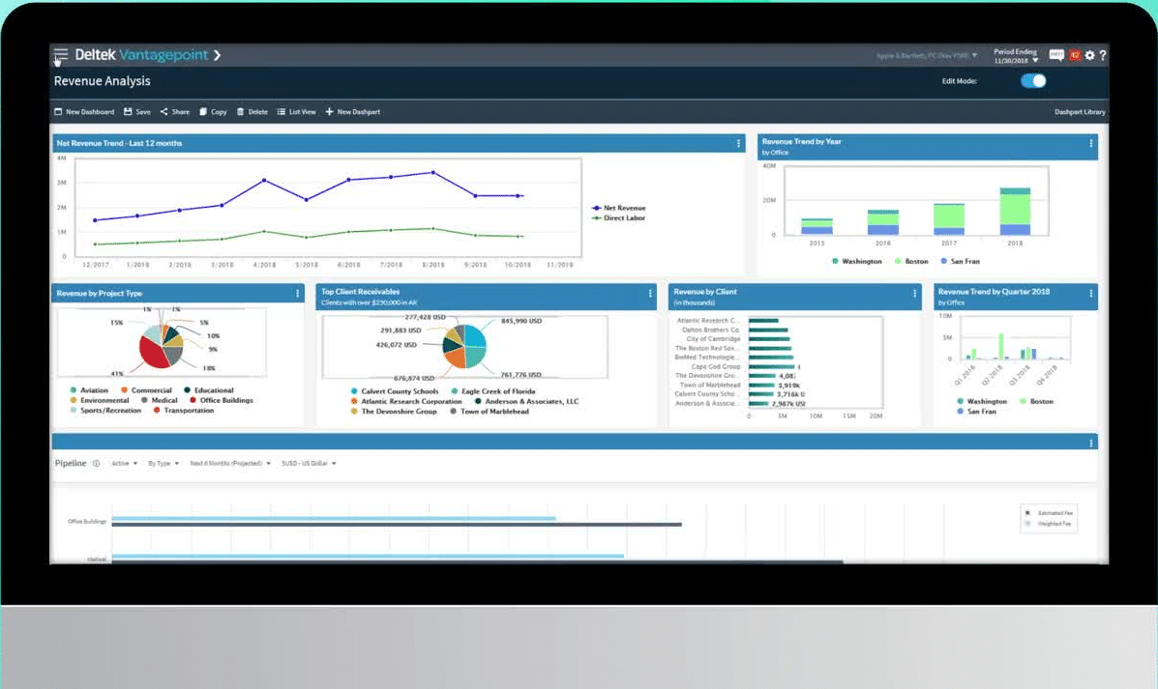Screen dimensions: 1158x689
Task: Add a New Dashpart
Action: pos(353,112)
